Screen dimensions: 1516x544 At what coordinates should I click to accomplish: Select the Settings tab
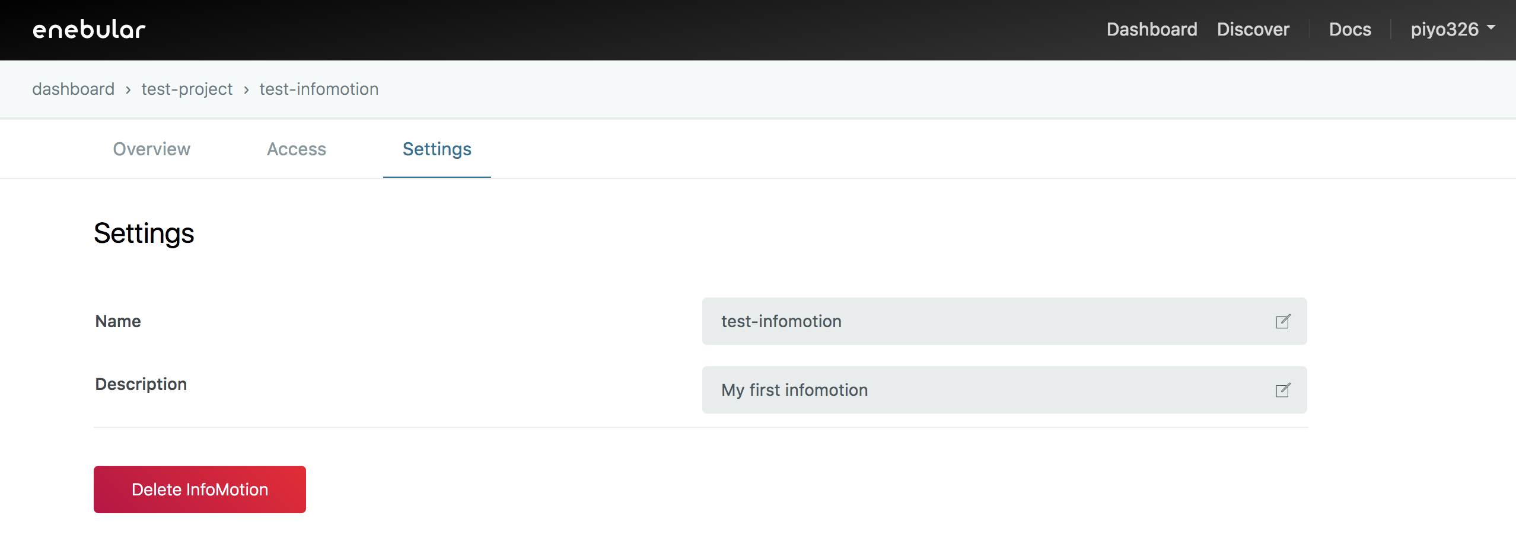[437, 149]
